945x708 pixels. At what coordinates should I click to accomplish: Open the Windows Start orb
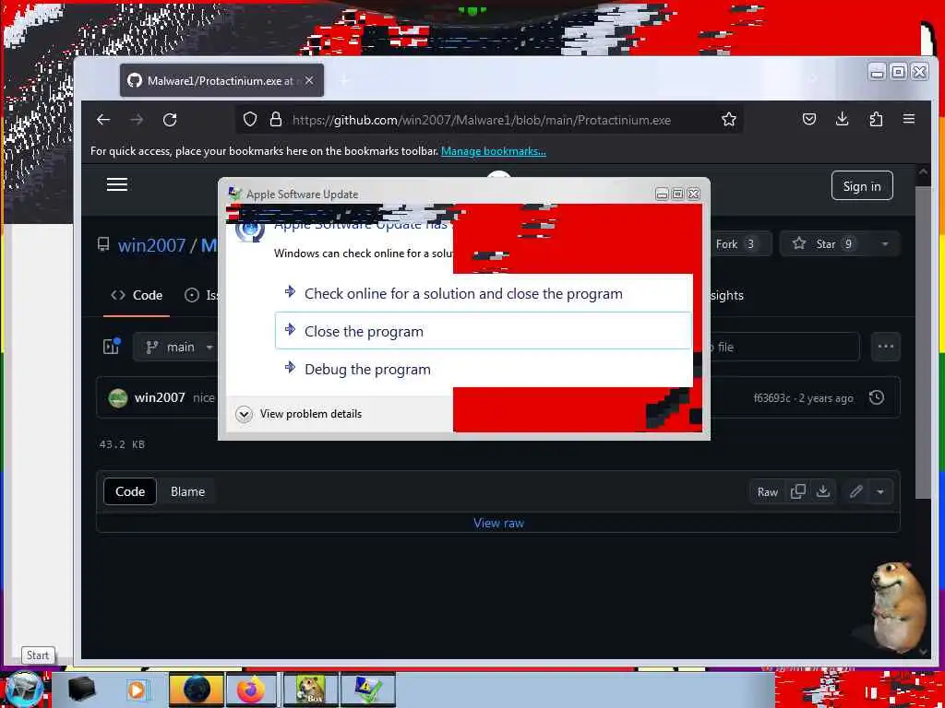(x=23, y=690)
